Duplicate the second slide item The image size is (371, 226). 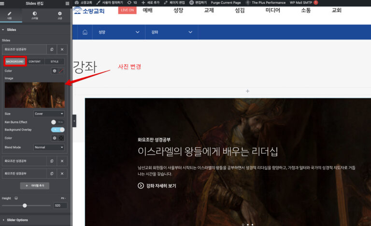[x=52, y=161]
